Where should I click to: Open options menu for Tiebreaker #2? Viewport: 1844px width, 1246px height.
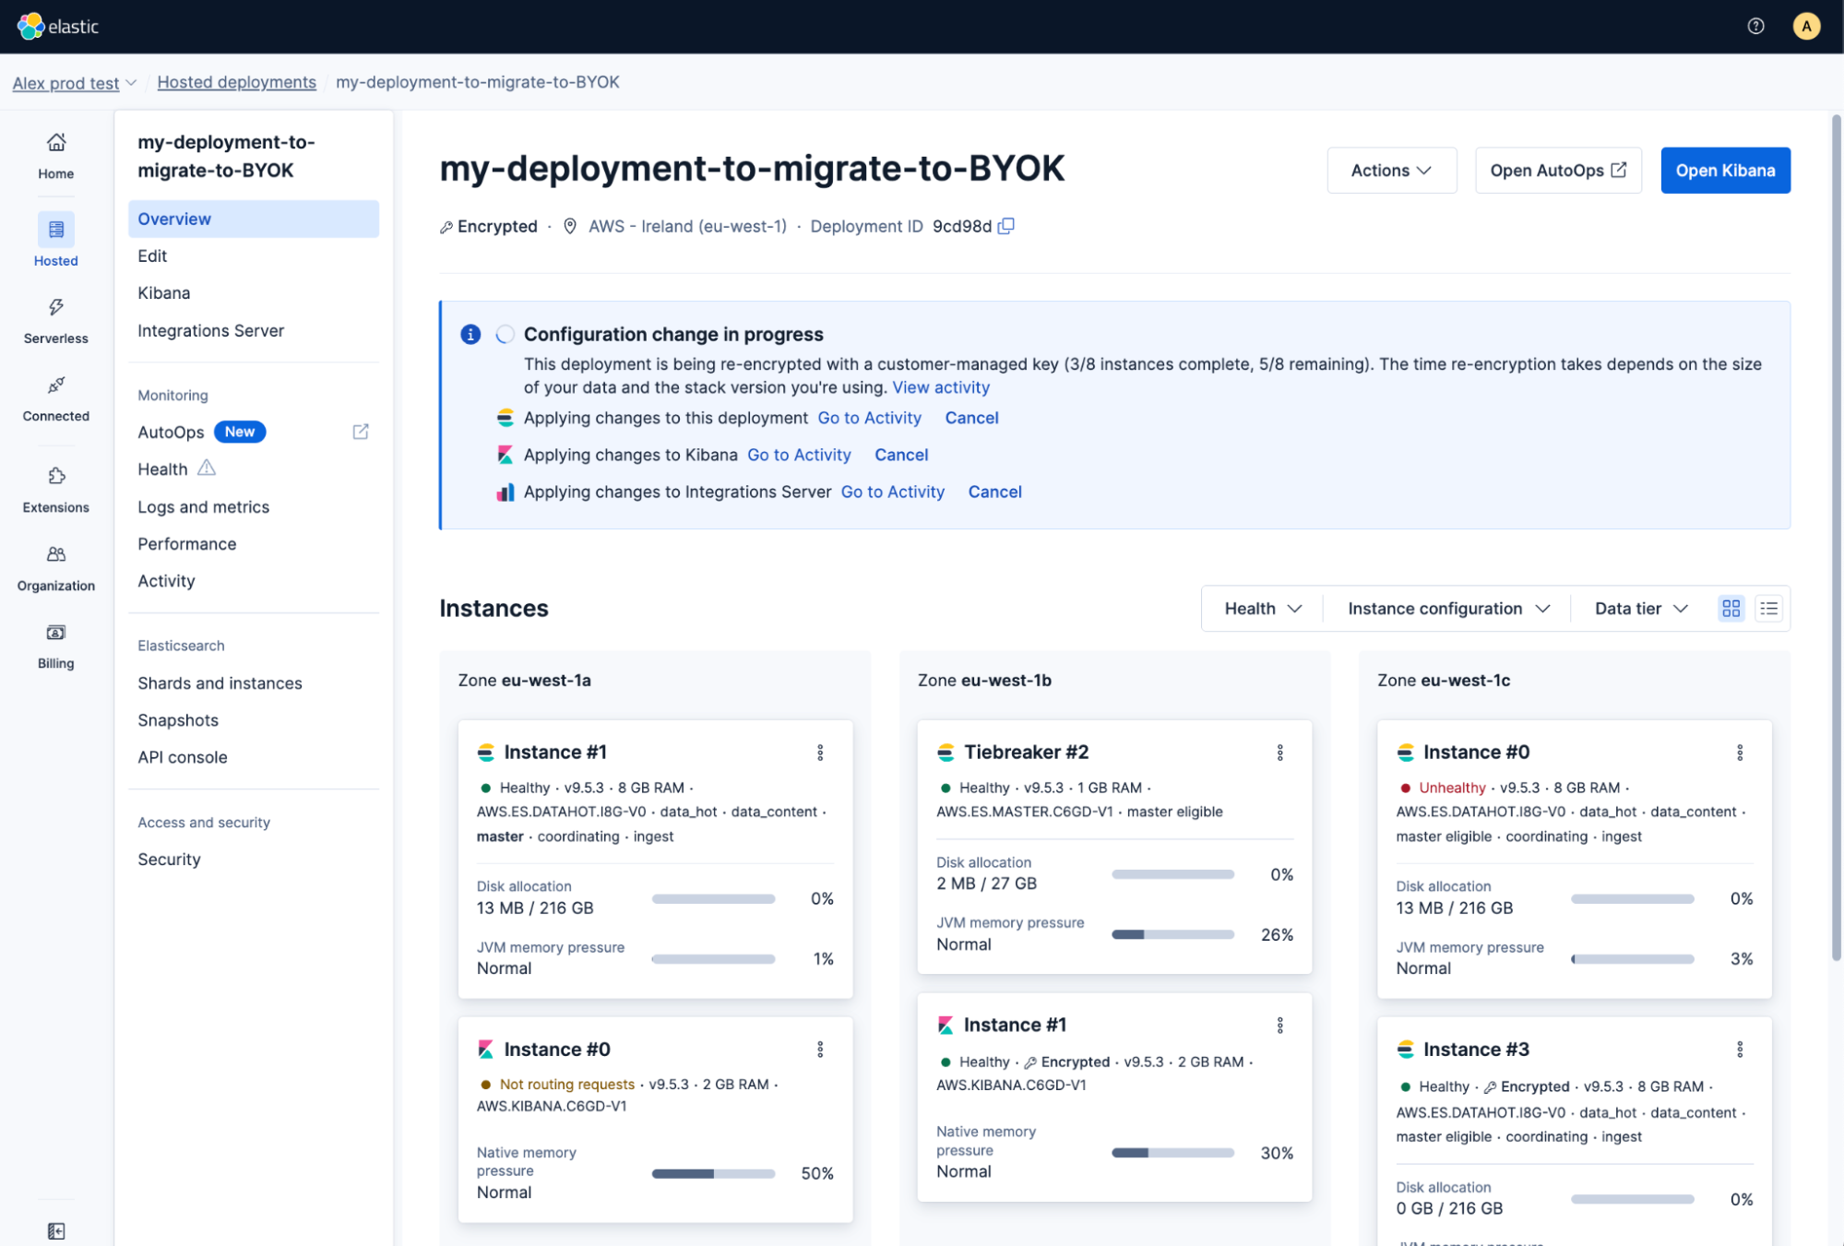[1279, 753]
